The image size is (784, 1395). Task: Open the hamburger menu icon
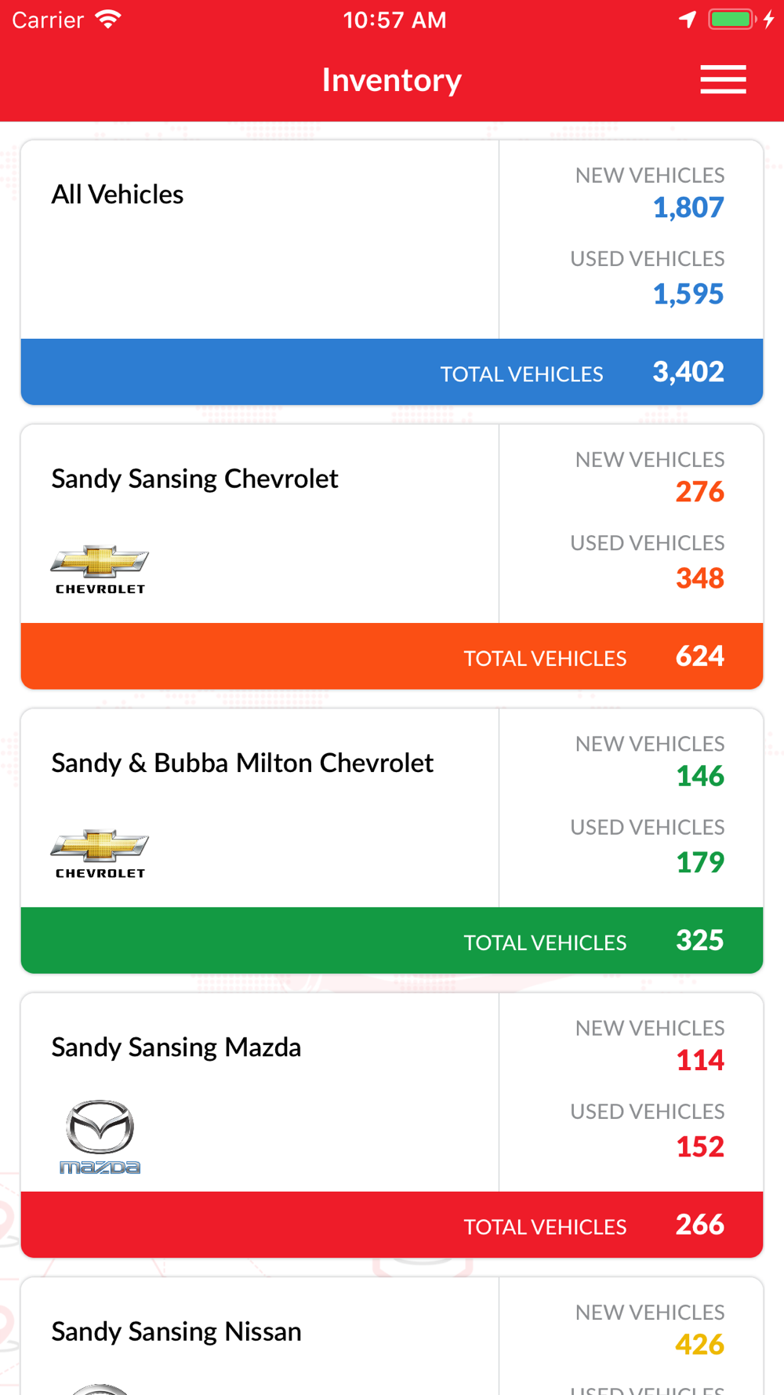point(723,80)
